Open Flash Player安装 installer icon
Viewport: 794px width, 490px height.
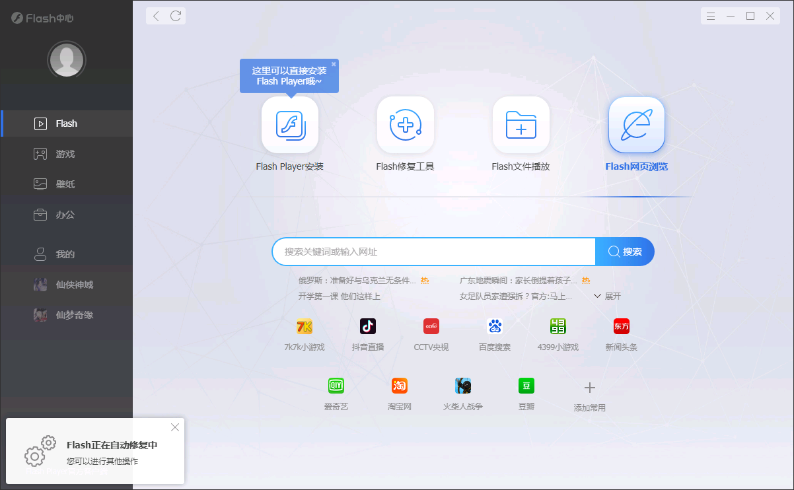point(290,125)
